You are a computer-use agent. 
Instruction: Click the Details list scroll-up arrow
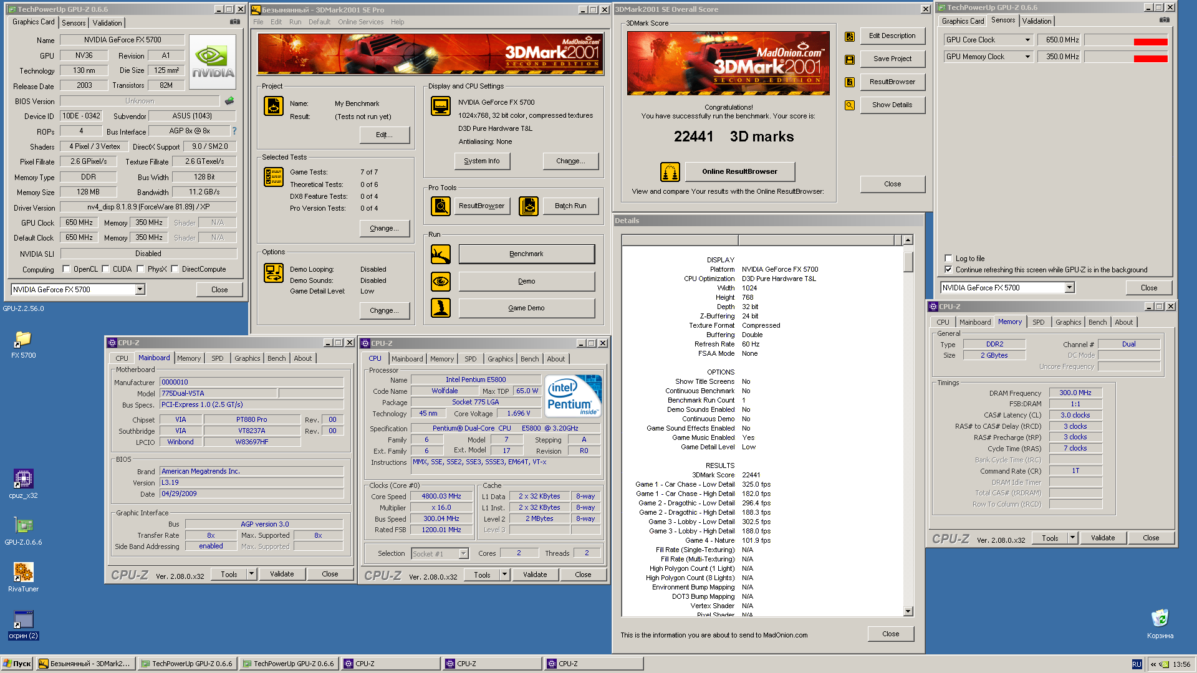[x=908, y=240]
